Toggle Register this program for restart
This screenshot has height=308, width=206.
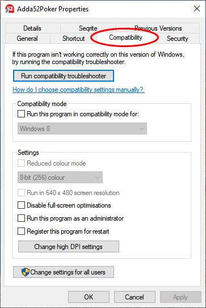point(21,231)
